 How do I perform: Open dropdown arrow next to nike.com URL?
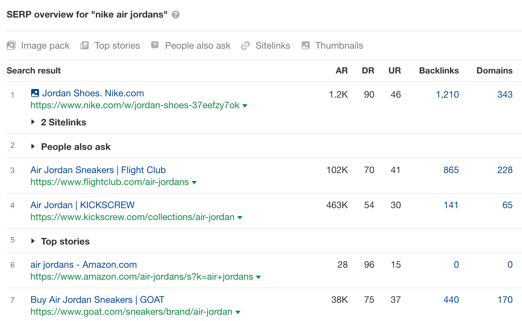point(245,106)
